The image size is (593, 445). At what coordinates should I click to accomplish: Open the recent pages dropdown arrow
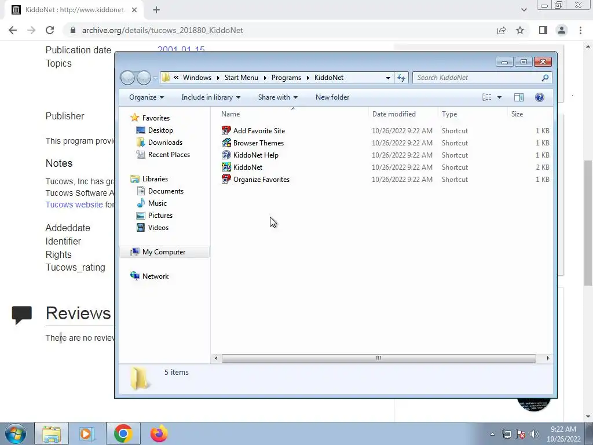pyautogui.click(x=155, y=78)
